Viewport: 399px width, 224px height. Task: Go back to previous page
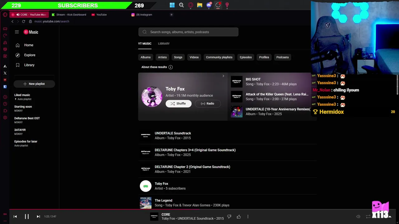12,21
